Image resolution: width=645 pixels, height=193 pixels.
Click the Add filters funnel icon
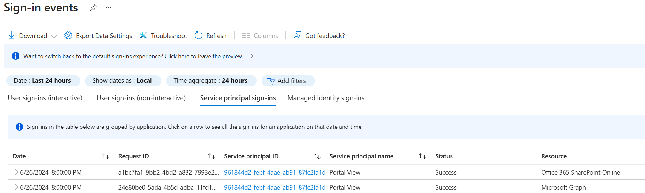tap(271, 81)
